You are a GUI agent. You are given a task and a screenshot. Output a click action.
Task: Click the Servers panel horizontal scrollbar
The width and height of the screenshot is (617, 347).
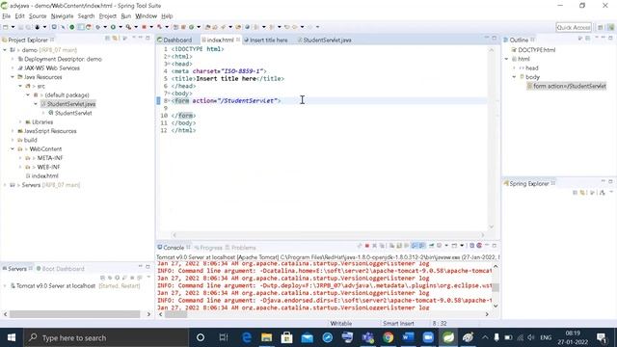[75, 314]
